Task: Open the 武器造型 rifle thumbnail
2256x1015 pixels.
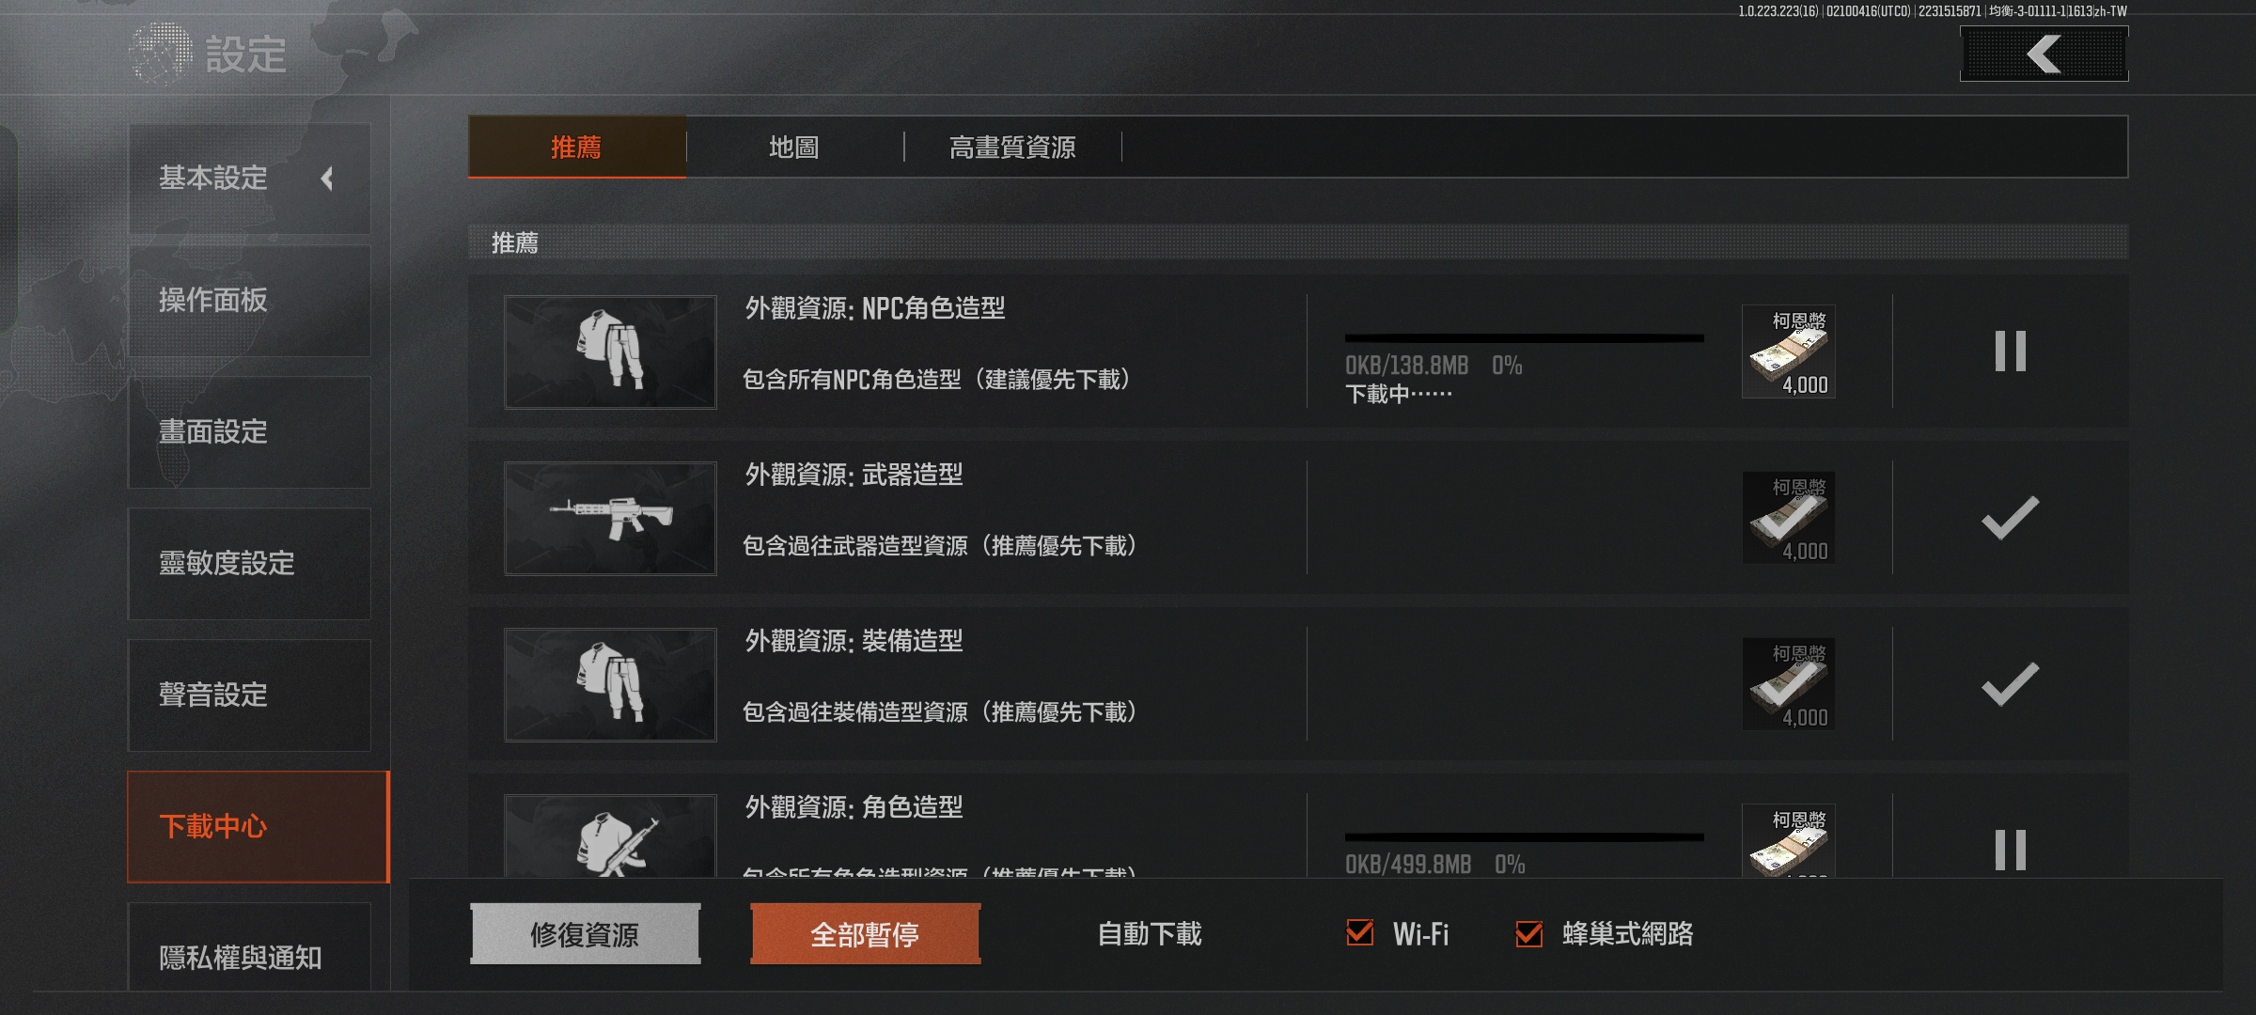Action: (610, 518)
